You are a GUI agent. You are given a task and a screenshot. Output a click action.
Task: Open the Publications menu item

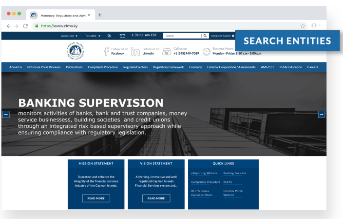pyautogui.click(x=74, y=67)
